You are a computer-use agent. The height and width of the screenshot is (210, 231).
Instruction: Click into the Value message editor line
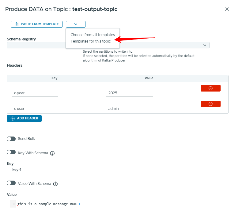(92, 204)
